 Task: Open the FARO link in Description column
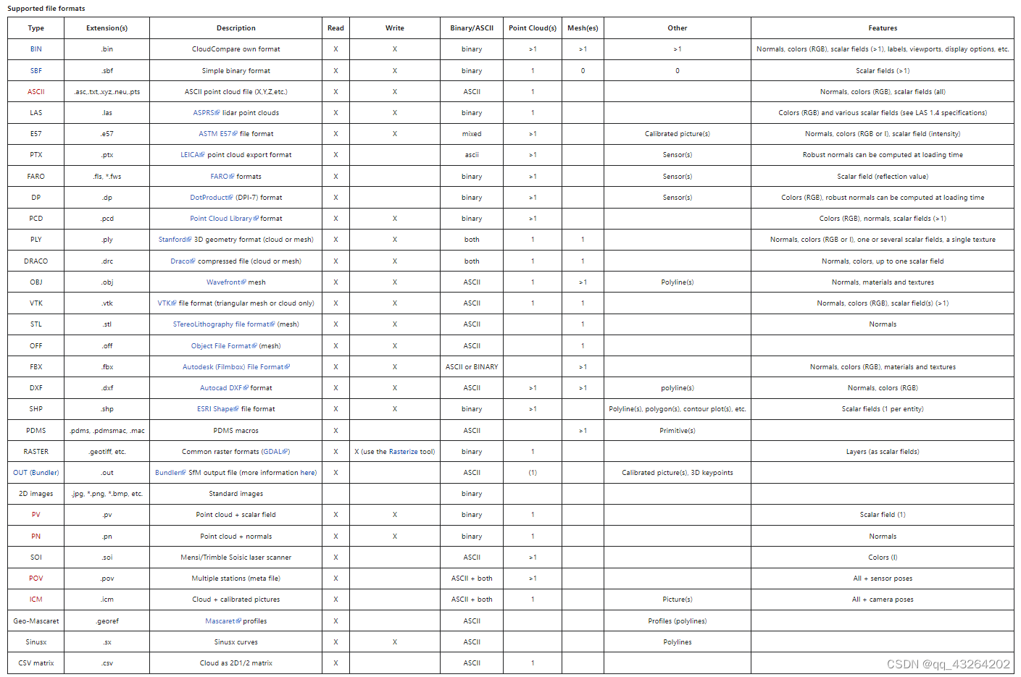pyautogui.click(x=222, y=177)
